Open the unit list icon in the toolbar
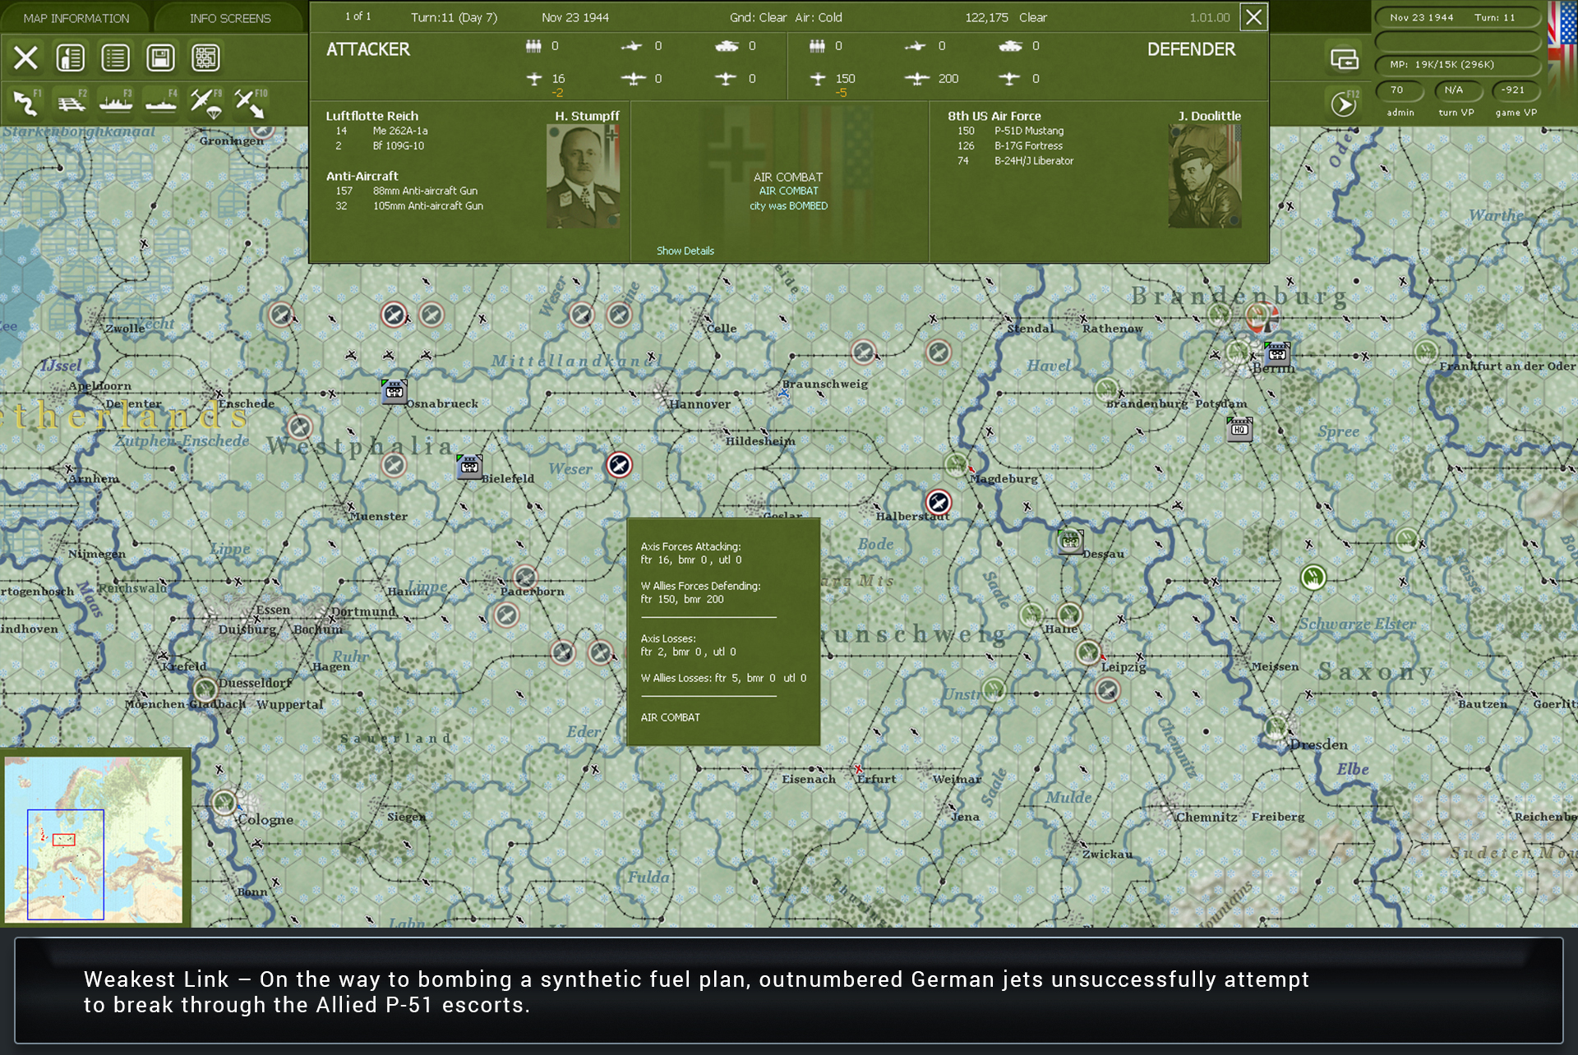Image resolution: width=1578 pixels, height=1055 pixels. tap(116, 58)
